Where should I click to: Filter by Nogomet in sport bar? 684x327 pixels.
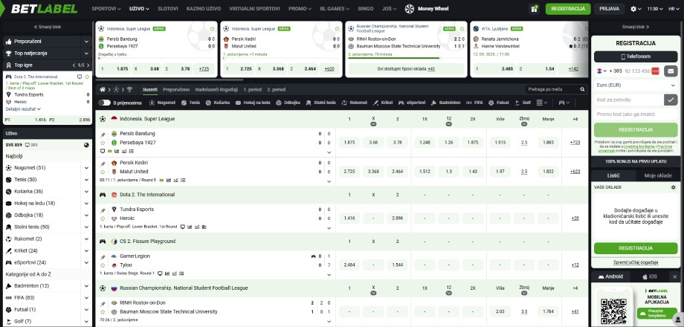[x=162, y=103]
